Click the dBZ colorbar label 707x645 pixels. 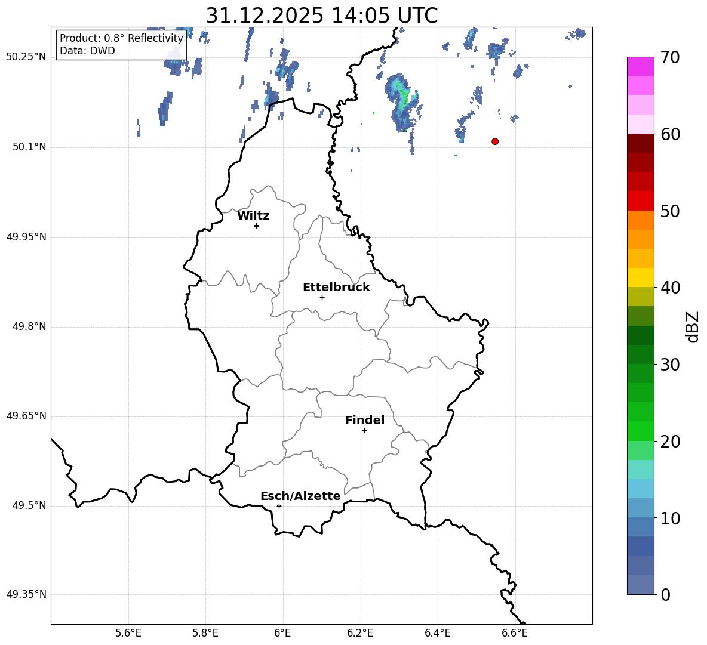point(692,326)
